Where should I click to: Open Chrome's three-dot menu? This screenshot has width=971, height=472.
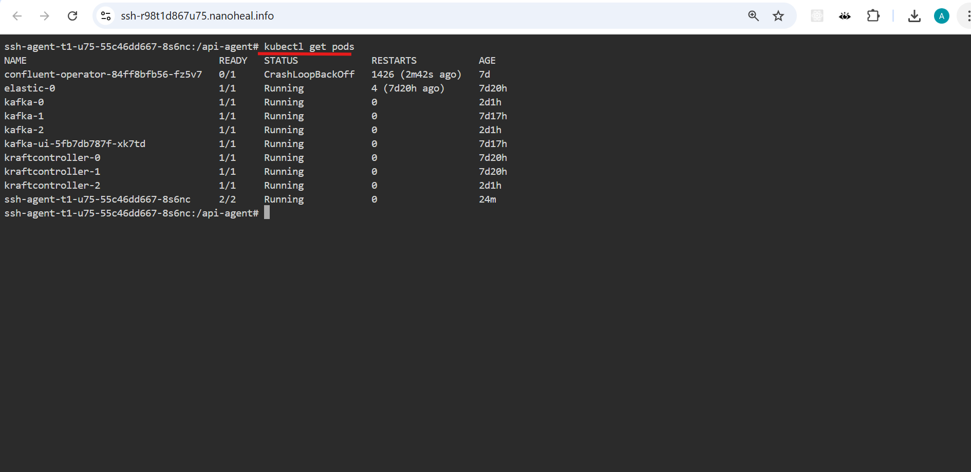(967, 16)
